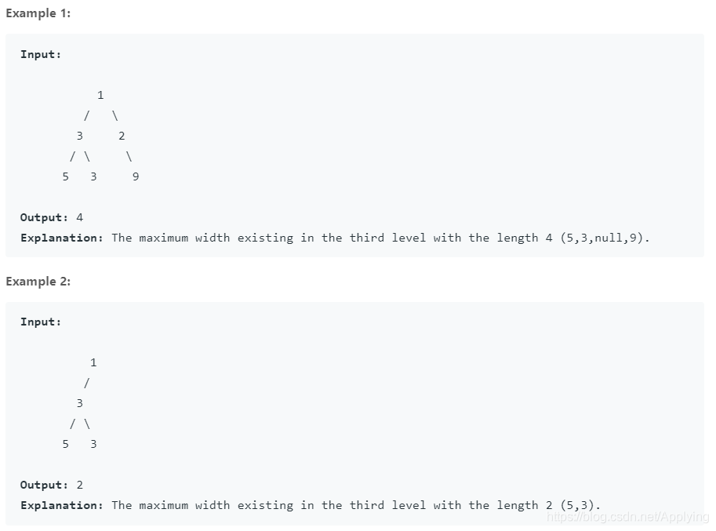The height and width of the screenshot is (531, 716).
Task: Click root node 1 in first tree
Action: (x=100, y=95)
